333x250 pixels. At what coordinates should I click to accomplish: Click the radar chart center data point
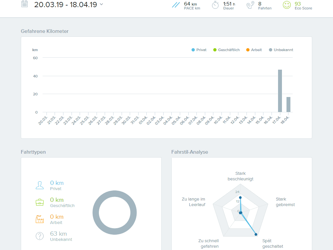coord(240,213)
